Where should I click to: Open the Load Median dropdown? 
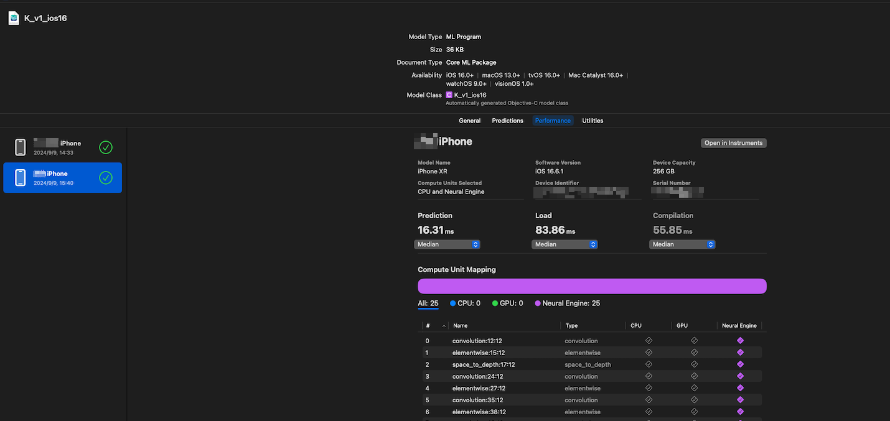point(564,244)
